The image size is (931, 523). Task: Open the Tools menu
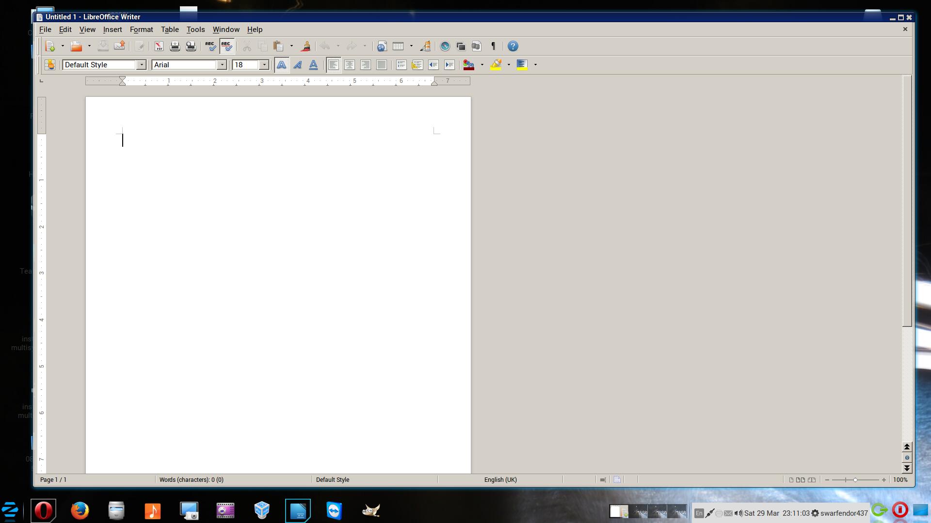(195, 30)
